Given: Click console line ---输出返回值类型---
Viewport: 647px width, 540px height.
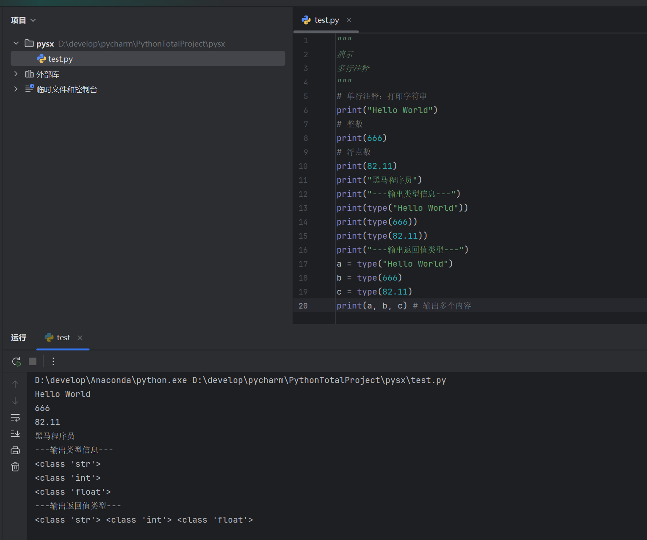Looking at the screenshot, I should pos(78,506).
